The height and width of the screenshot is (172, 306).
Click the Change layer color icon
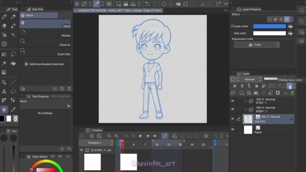pyautogui.click(x=289, y=86)
